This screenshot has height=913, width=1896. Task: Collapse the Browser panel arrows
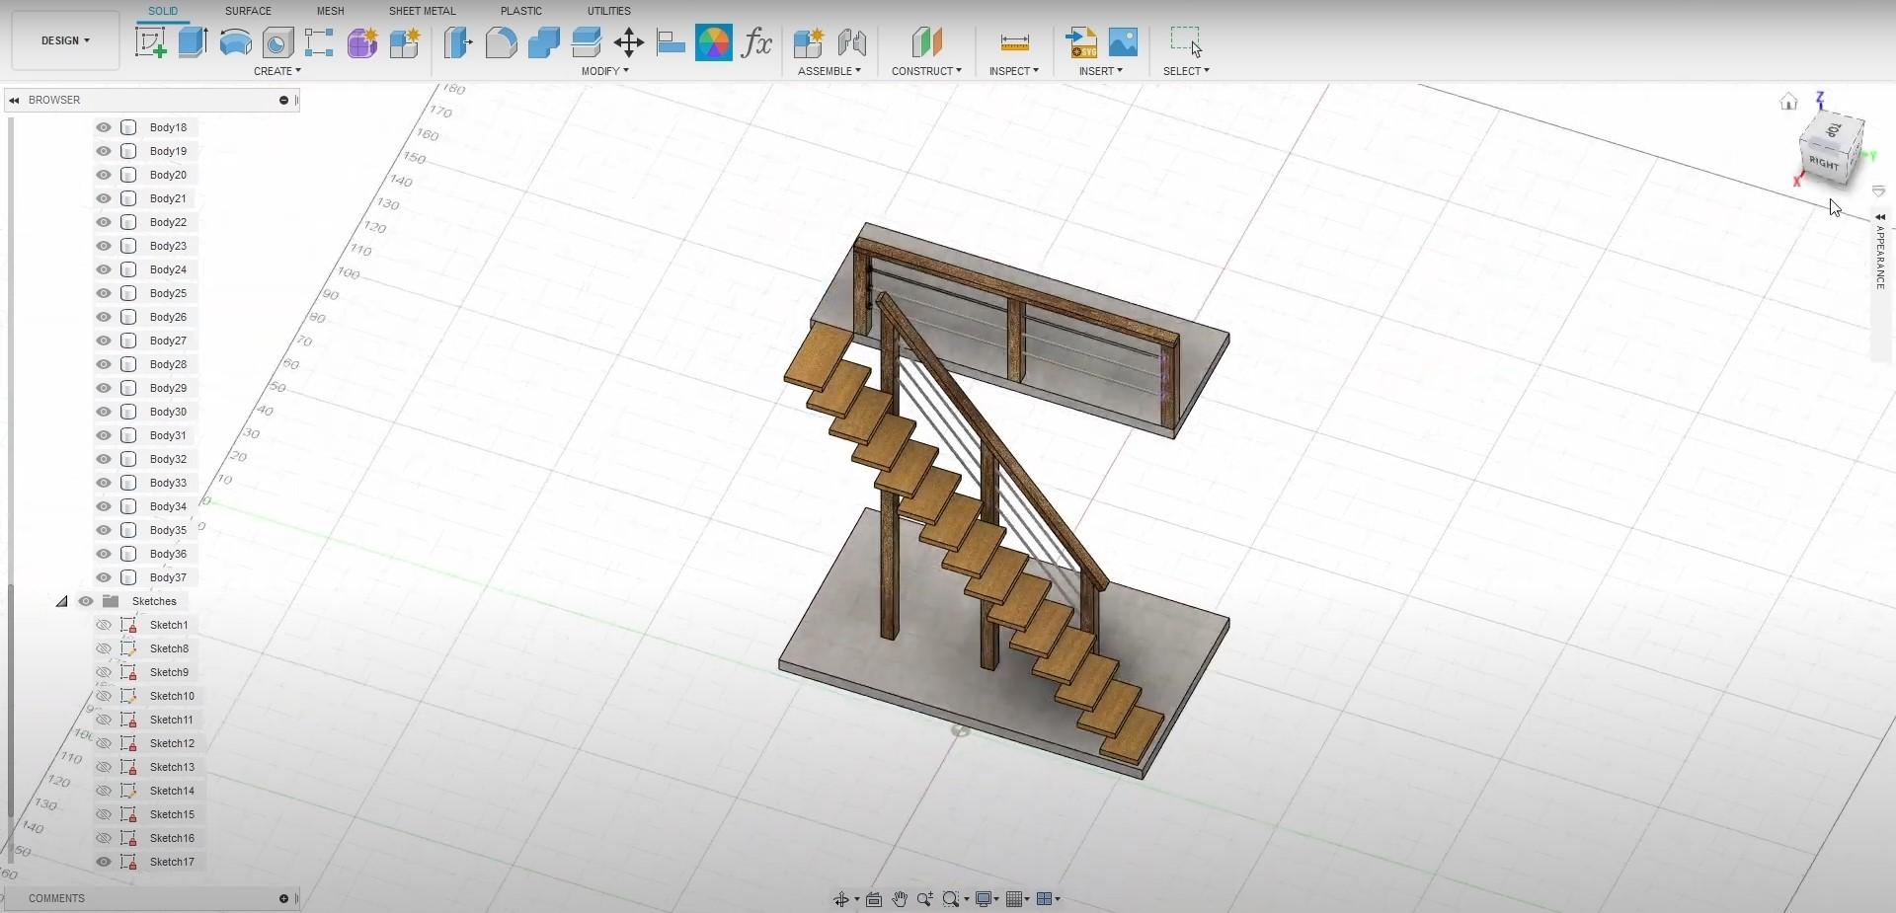click(x=14, y=100)
